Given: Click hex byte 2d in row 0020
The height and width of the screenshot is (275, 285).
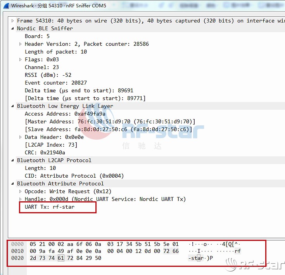Looking at the screenshot, I should coord(33,258).
